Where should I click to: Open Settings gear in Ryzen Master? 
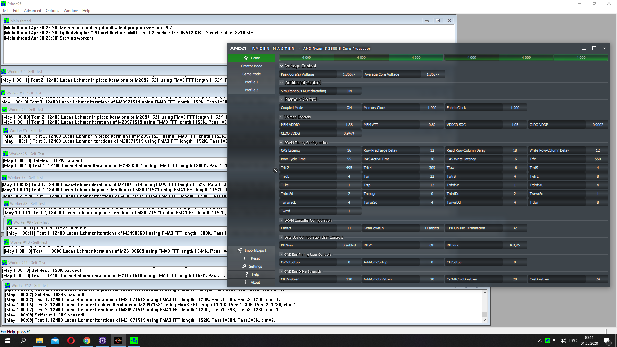pos(244,266)
